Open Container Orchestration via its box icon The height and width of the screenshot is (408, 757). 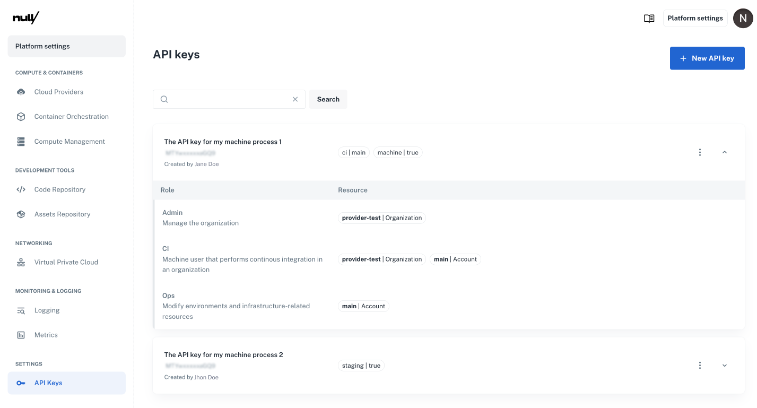click(20, 116)
